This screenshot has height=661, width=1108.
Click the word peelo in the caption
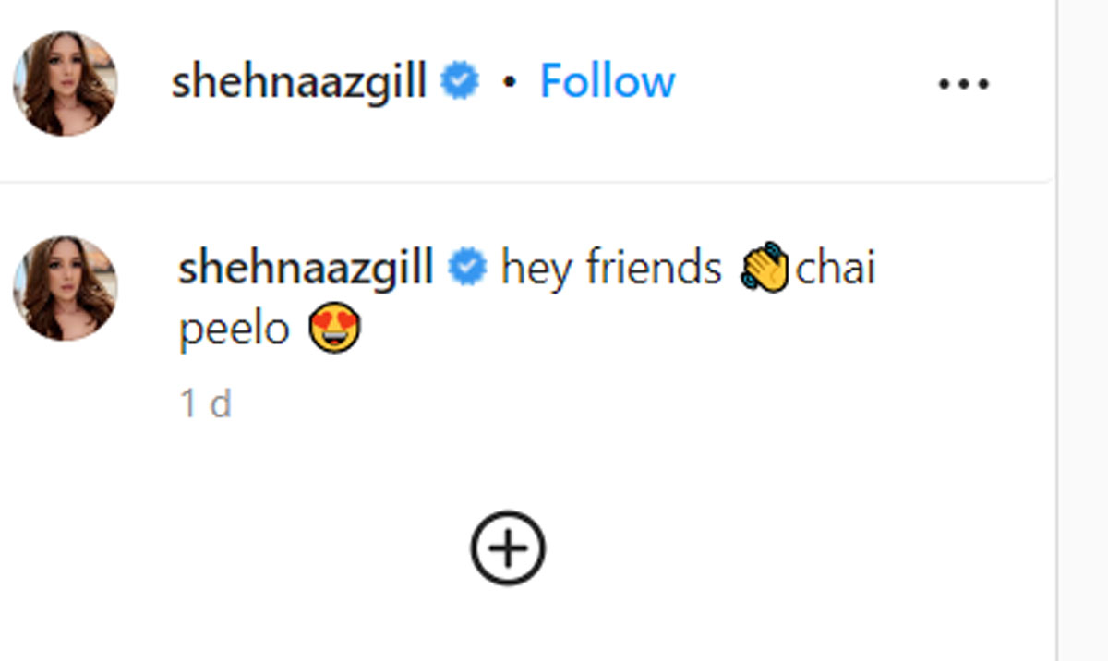234,329
